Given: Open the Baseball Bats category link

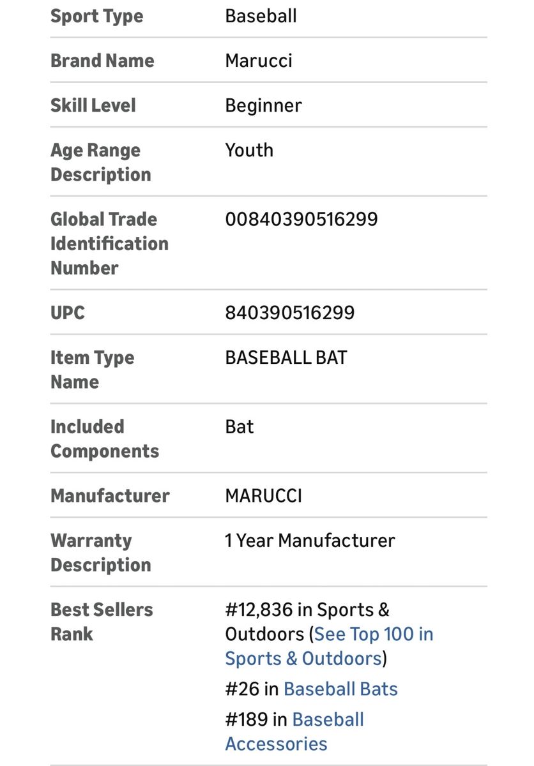Looking at the screenshot, I should (x=340, y=689).
